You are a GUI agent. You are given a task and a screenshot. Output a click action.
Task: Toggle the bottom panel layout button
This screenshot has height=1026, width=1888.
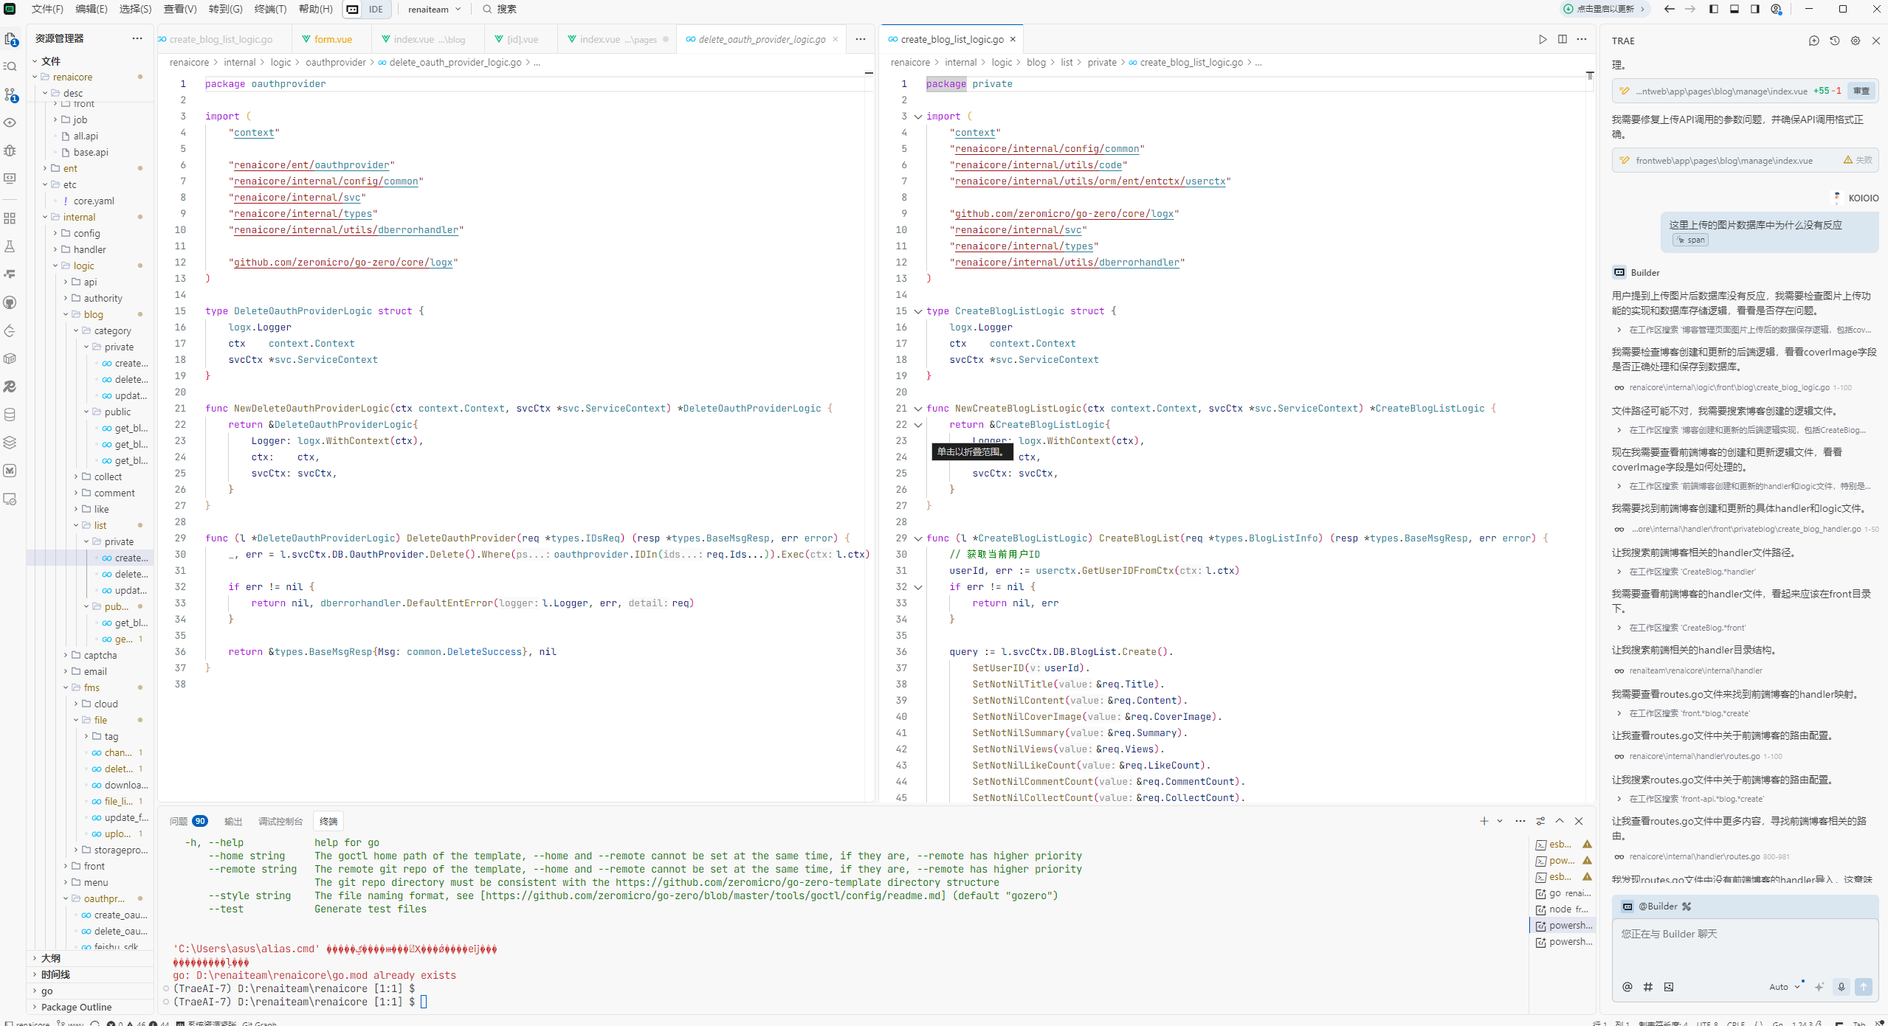(1734, 9)
